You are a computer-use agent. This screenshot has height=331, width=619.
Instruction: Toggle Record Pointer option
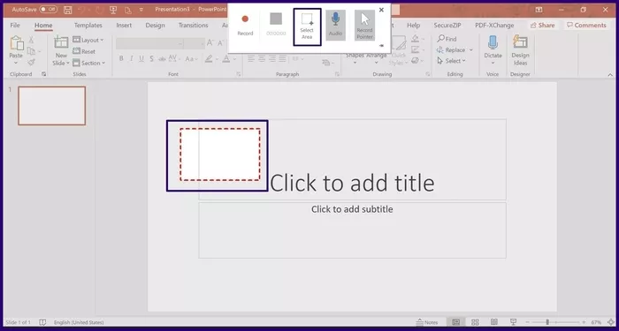click(364, 26)
